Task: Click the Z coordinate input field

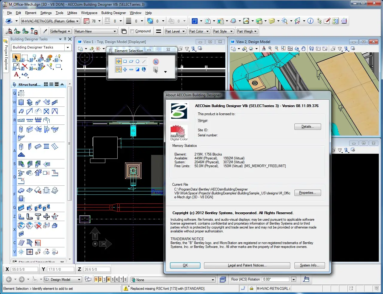Action: [97, 269]
